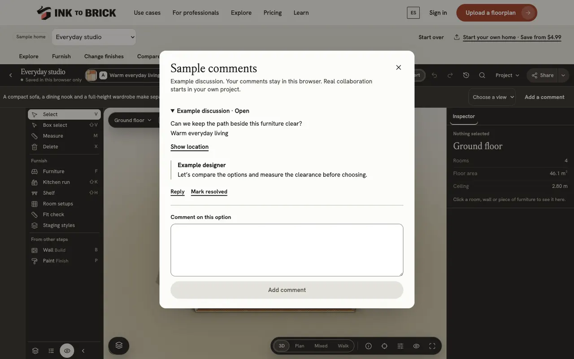
Task: Choose the Delete tool
Action: pyautogui.click(x=64, y=147)
